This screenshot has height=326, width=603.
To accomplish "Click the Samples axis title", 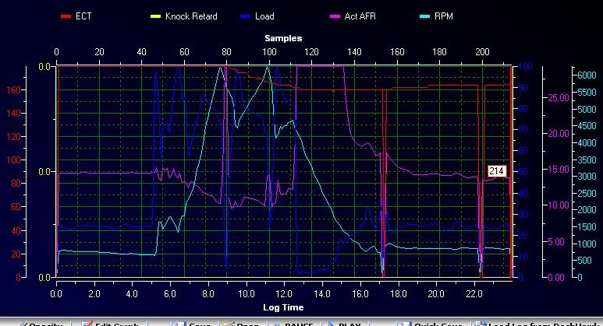I will coord(283,37).
